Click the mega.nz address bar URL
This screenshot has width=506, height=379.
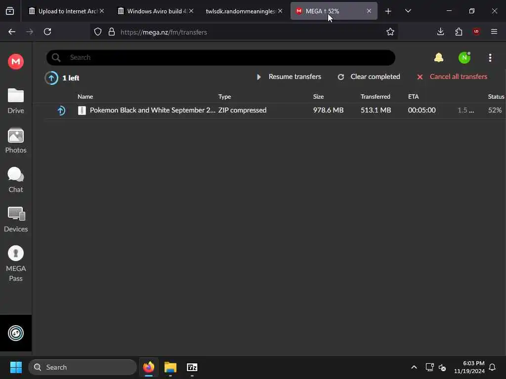point(164,32)
